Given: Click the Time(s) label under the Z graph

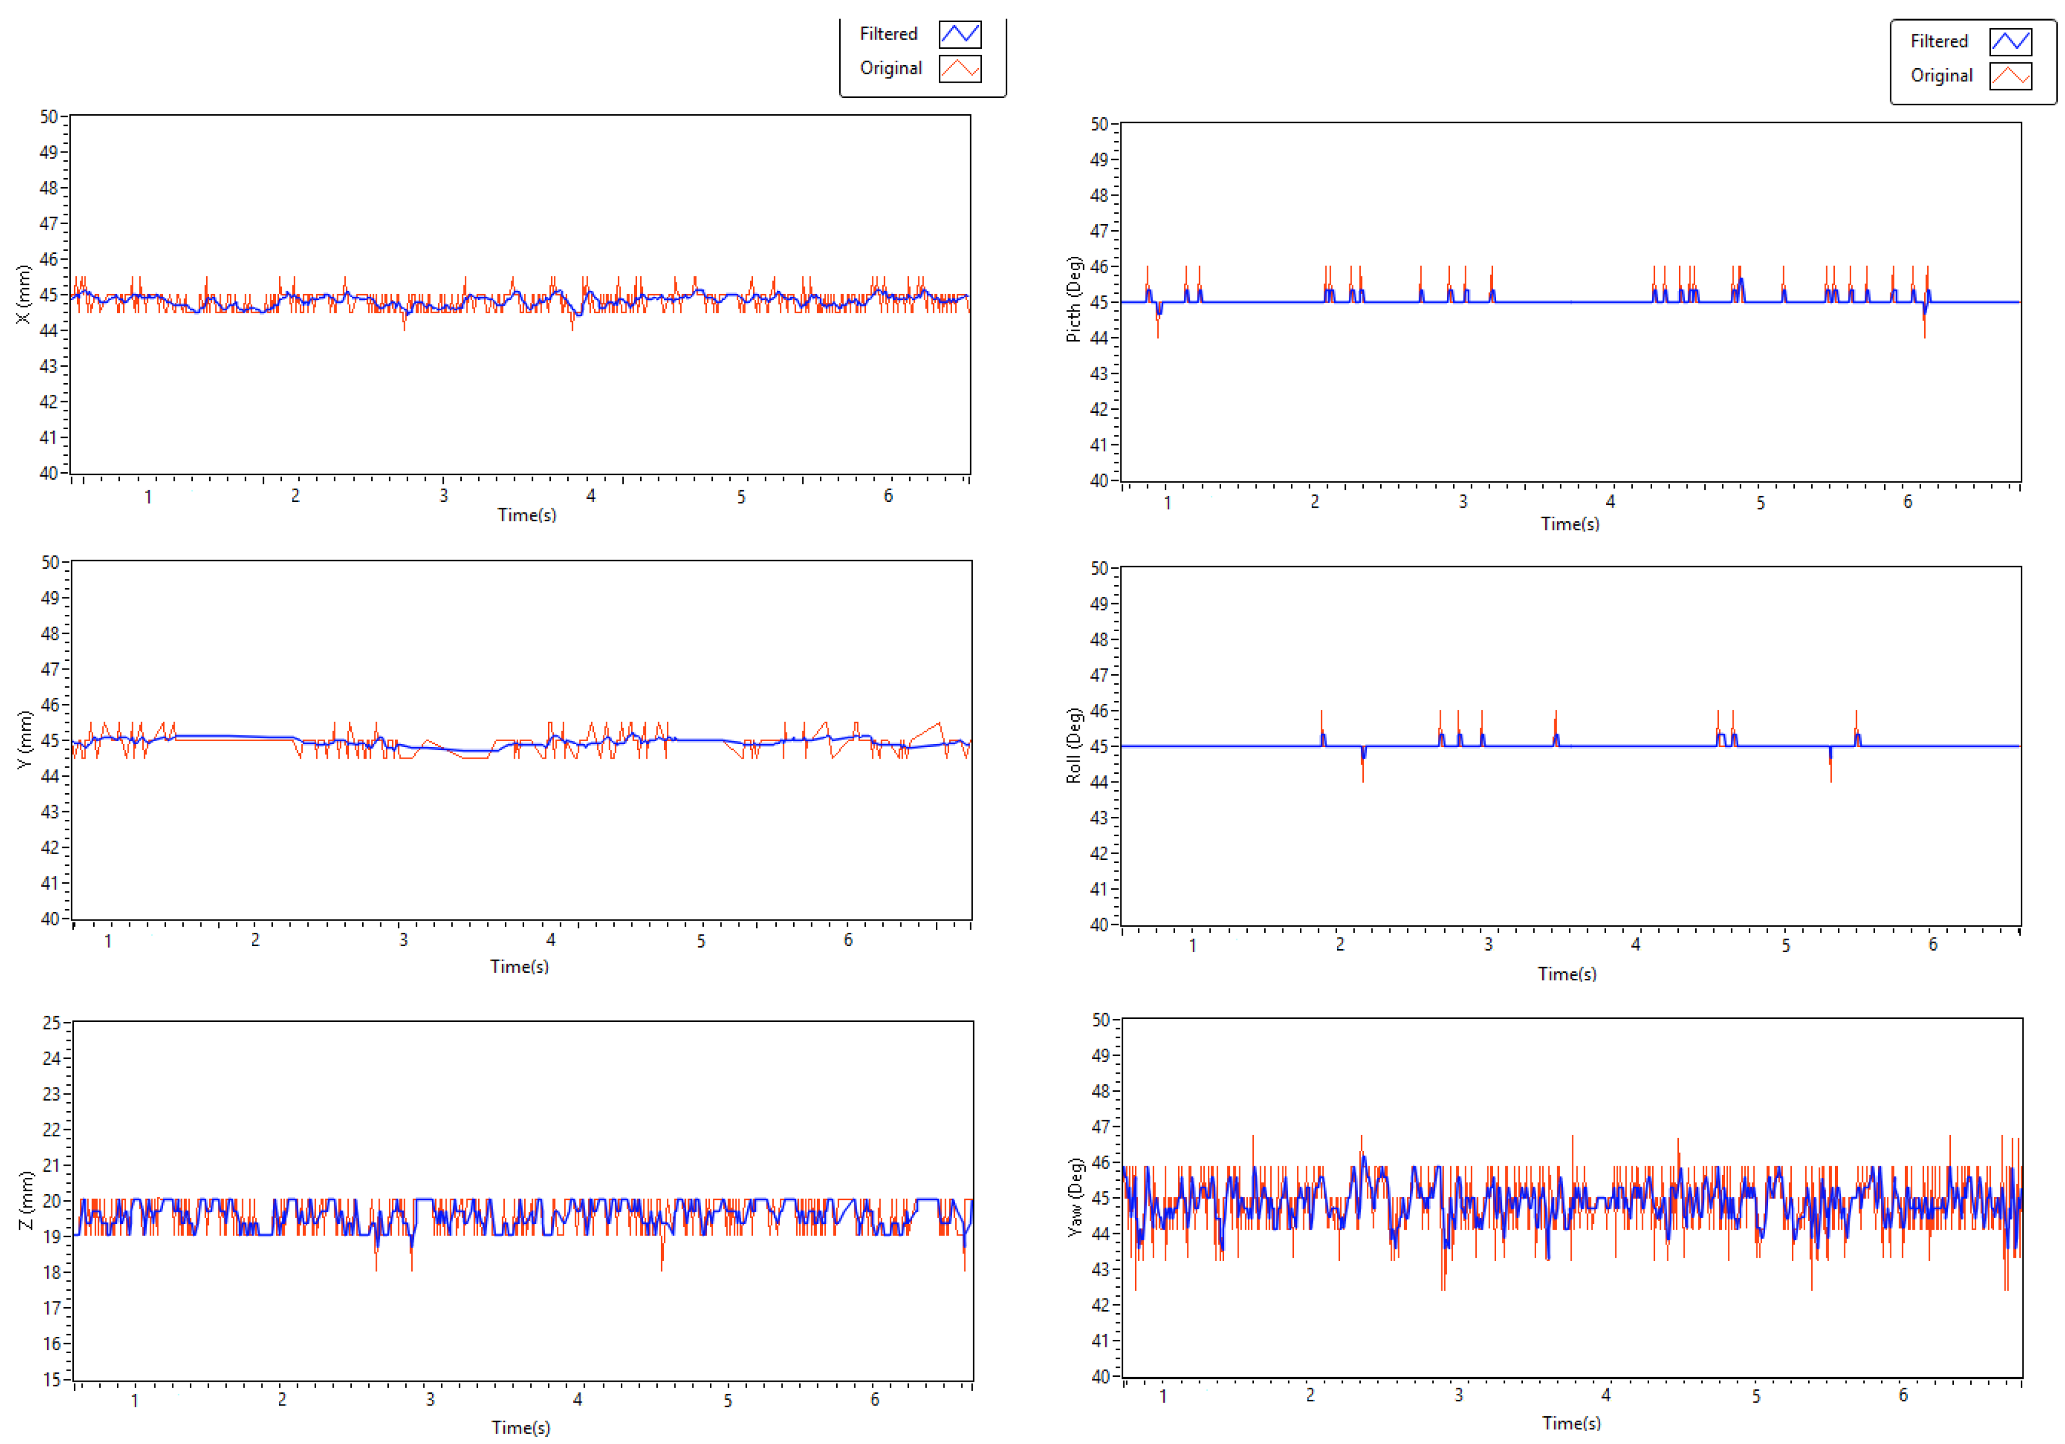Looking at the screenshot, I should click(521, 1428).
